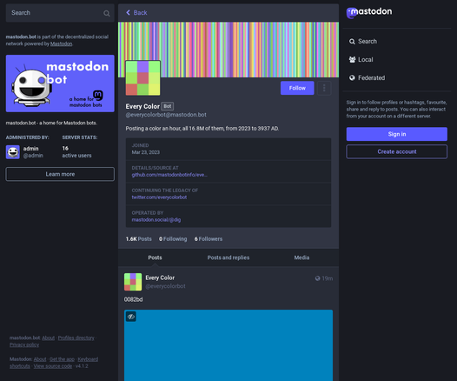Image resolution: width=457 pixels, height=381 pixels.
Task: View the 6 Followers list
Action: [x=209, y=239]
